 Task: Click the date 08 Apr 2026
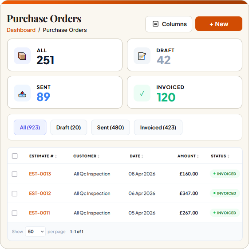coord(142,174)
